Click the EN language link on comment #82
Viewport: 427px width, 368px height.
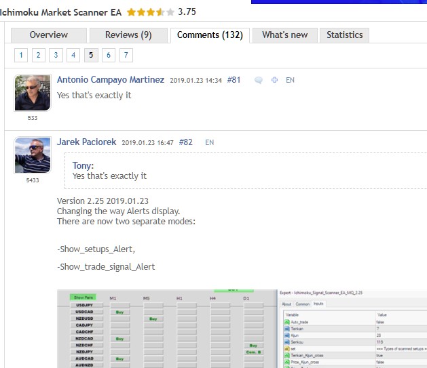[209, 142]
